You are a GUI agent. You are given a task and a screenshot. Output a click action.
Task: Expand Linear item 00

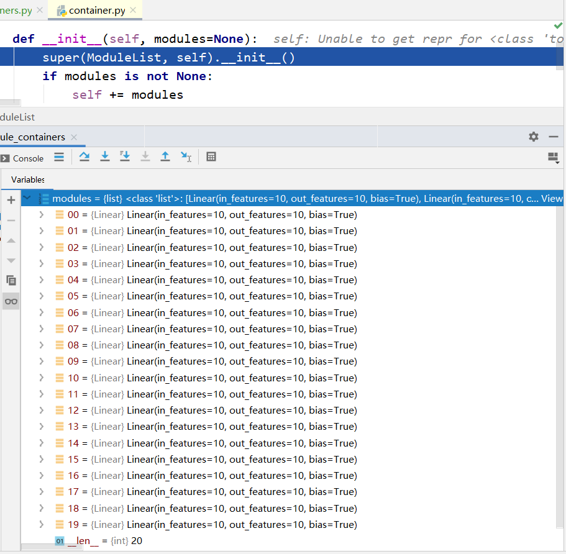point(42,215)
